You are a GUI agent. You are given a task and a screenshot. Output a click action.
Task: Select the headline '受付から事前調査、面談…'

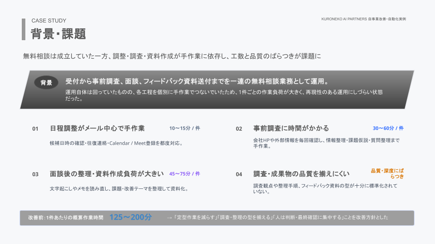[x=197, y=81]
